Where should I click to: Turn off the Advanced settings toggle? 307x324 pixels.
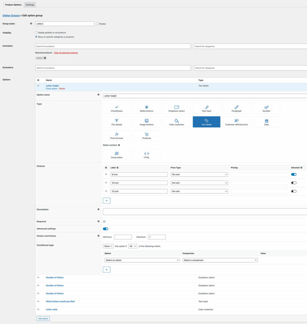[x=106, y=228]
